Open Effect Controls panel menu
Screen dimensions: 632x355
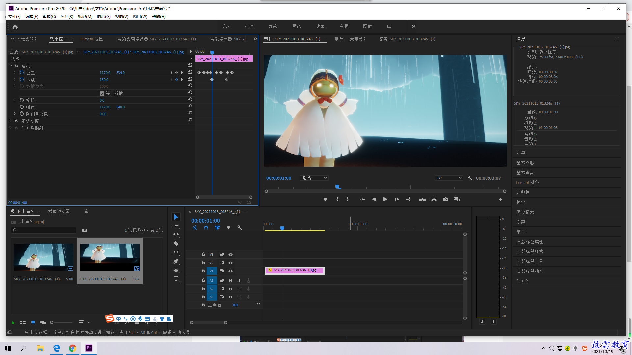(x=71, y=39)
